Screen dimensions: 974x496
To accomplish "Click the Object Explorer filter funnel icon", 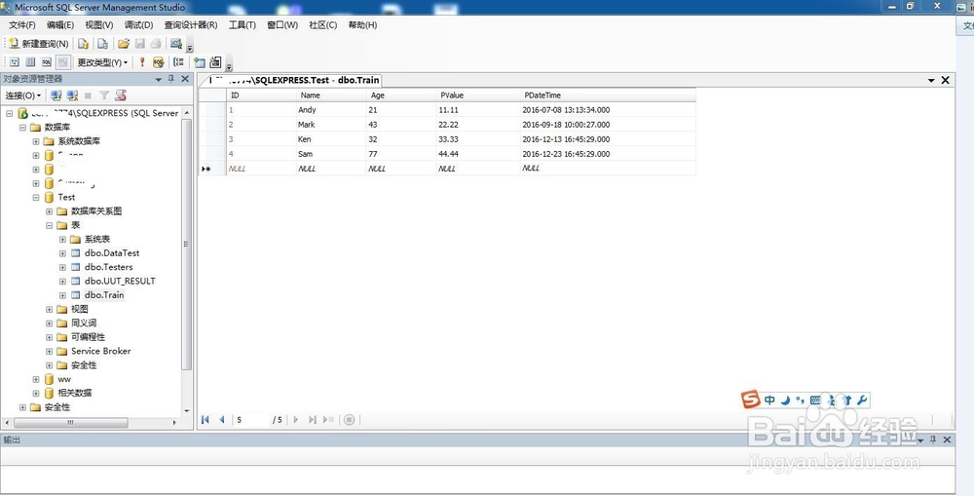I will (x=104, y=95).
